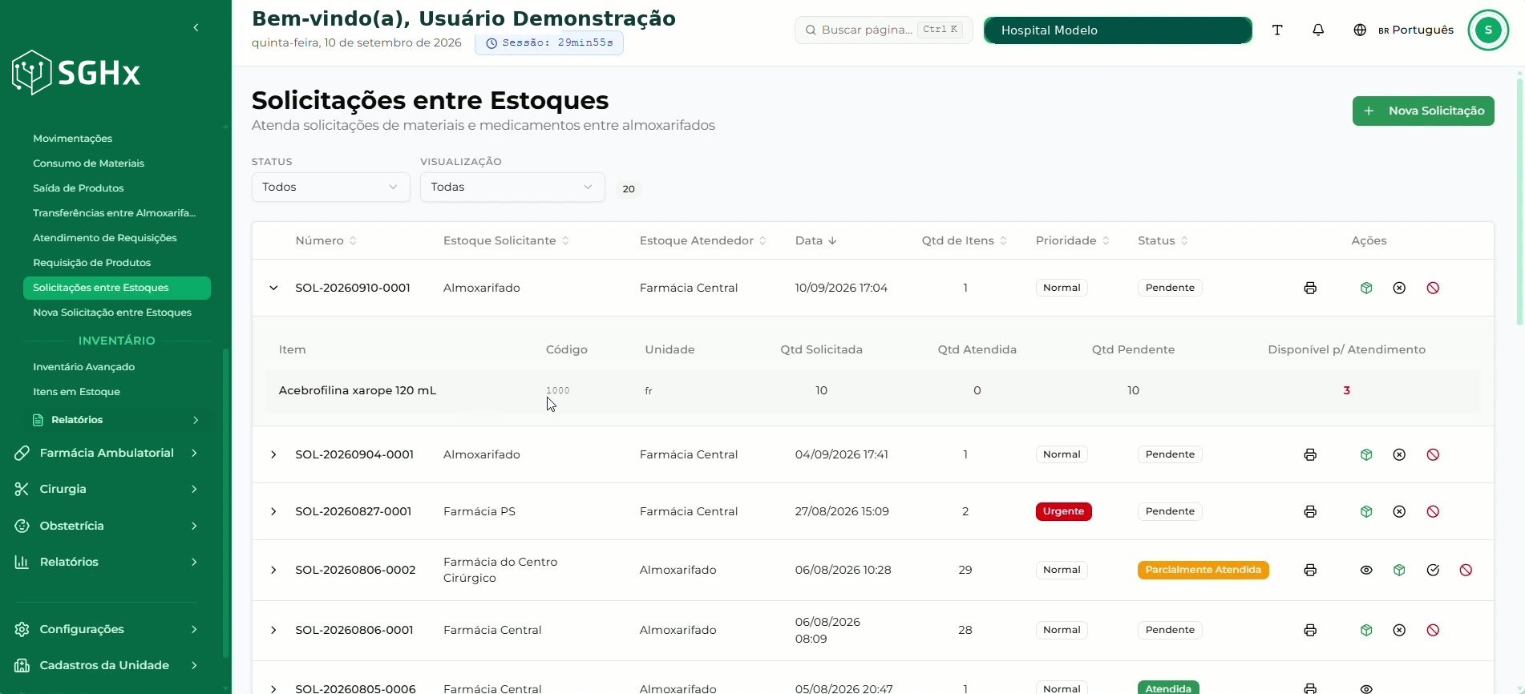This screenshot has height=694, width=1525.
Task: Print request SOL-20260806-0001
Action: (1310, 630)
